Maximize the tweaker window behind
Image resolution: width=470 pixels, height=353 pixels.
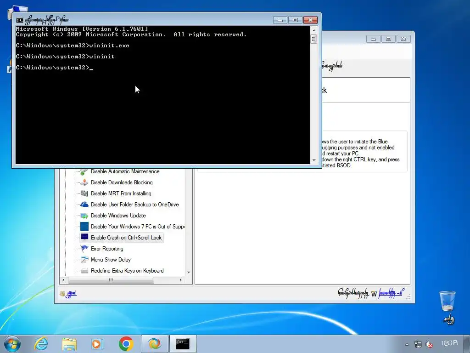coord(388,39)
